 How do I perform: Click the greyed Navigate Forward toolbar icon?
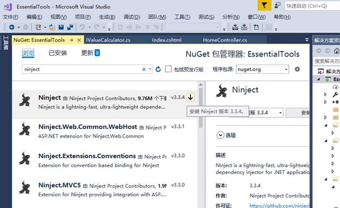coord(26,27)
